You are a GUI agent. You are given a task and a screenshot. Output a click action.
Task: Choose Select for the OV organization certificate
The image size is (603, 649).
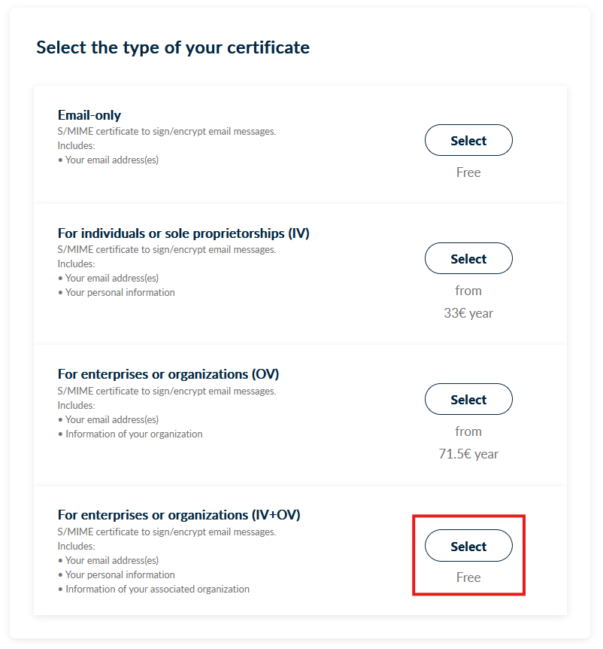(468, 400)
